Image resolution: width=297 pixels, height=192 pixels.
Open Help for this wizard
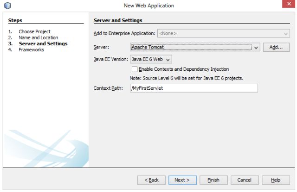(x=275, y=180)
